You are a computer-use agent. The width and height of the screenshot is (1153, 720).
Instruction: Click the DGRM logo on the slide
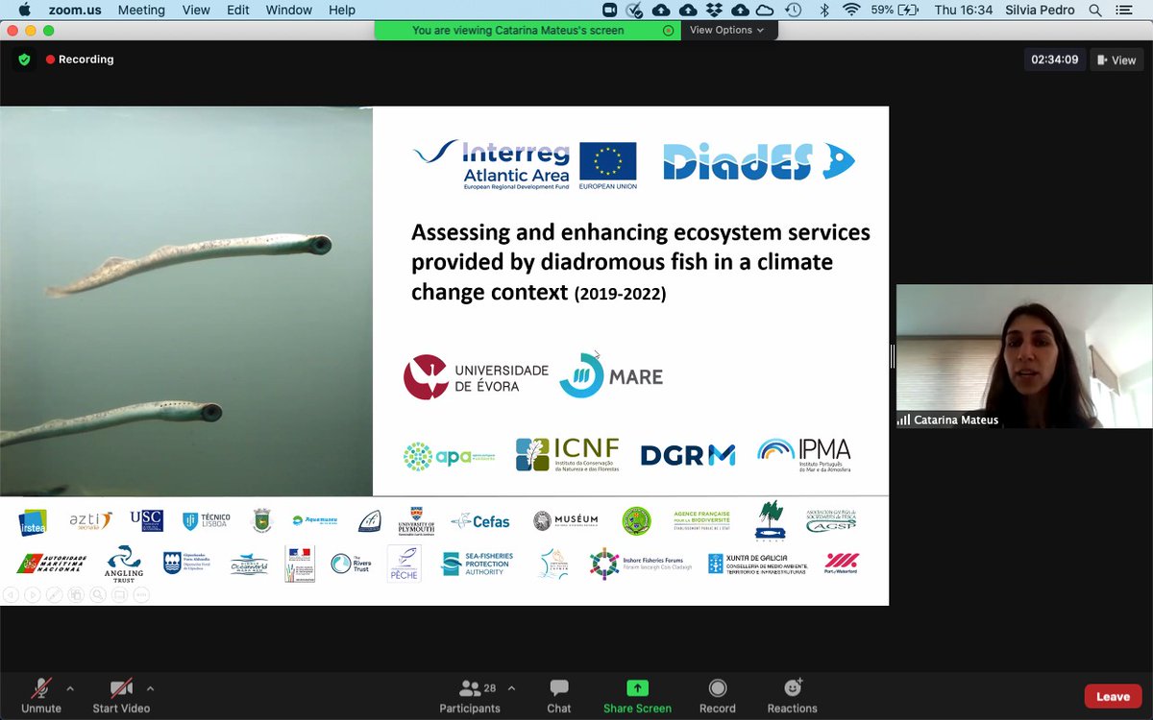point(687,455)
